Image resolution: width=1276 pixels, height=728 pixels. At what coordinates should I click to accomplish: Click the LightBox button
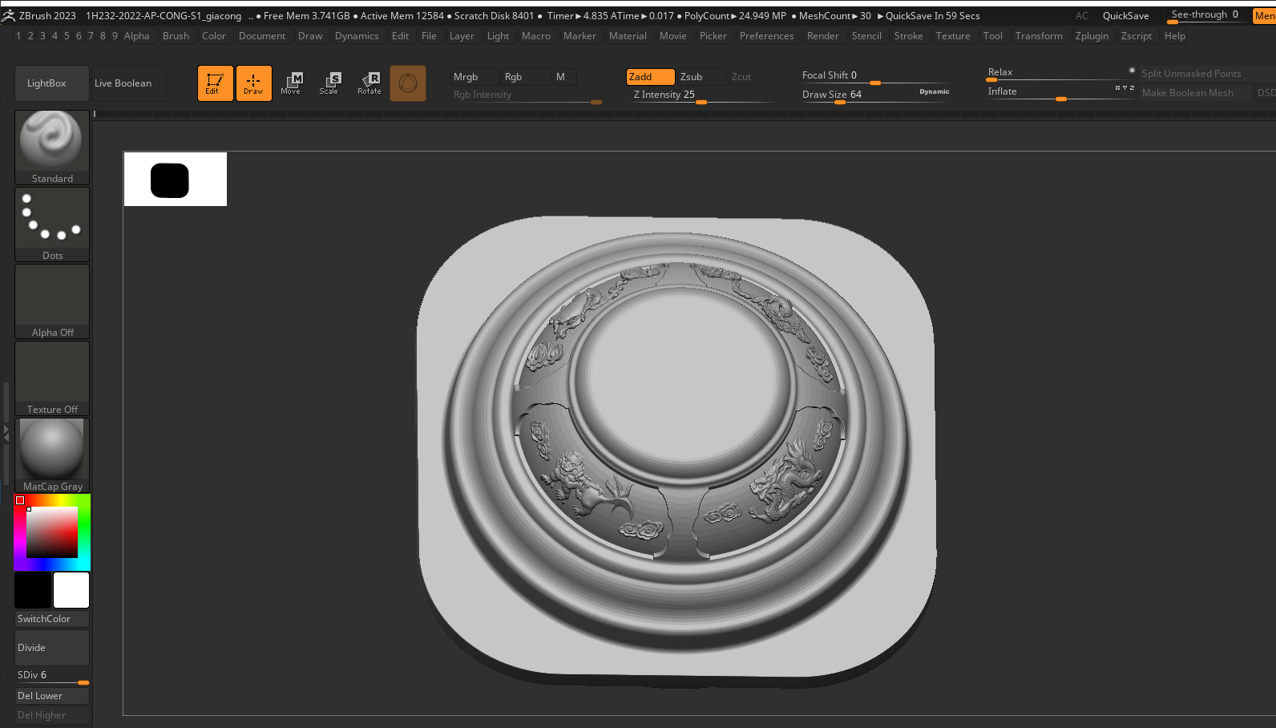(46, 83)
